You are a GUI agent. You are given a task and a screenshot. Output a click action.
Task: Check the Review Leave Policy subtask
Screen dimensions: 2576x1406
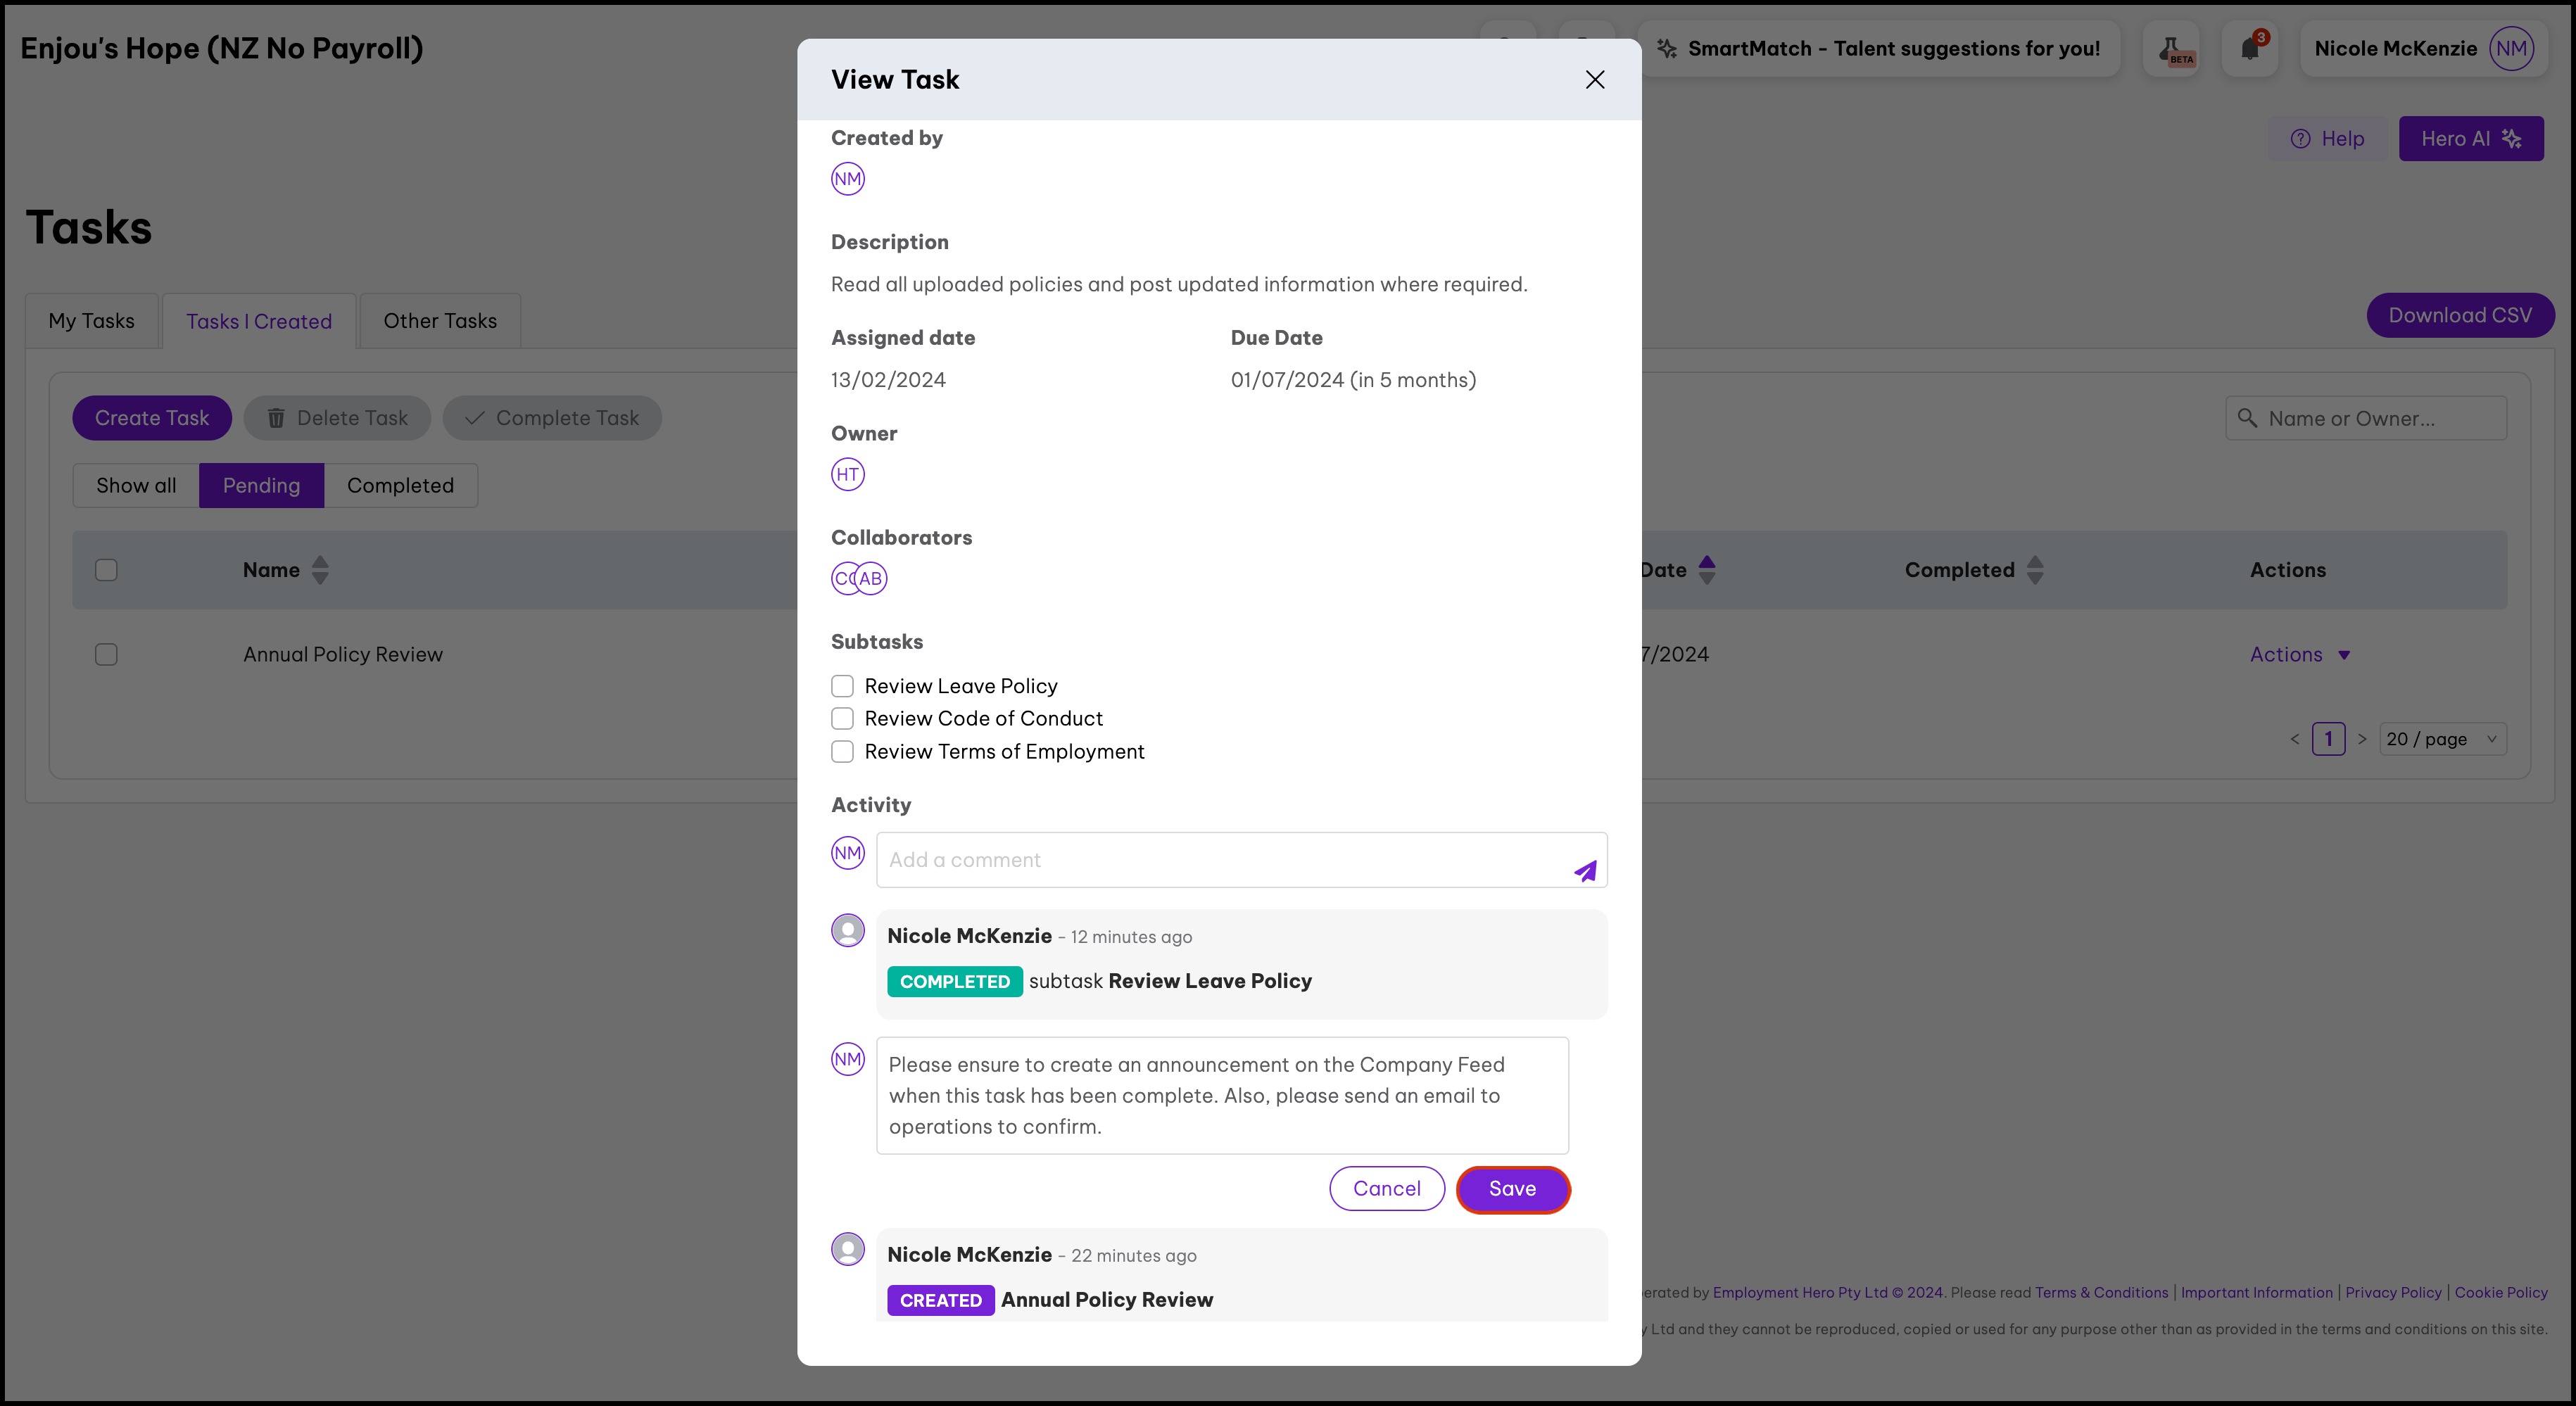842,686
